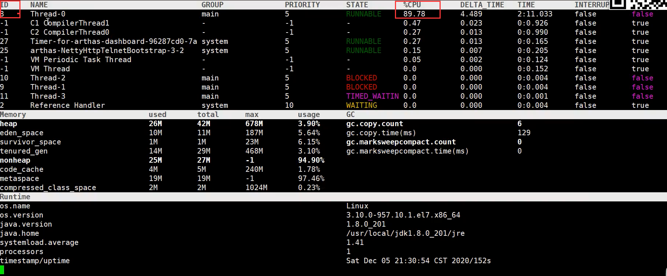Click the systemload.average label

[x=39, y=242]
